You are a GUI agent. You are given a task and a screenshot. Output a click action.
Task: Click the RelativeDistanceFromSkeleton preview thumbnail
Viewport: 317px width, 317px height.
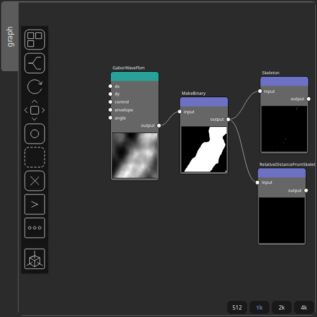click(282, 220)
